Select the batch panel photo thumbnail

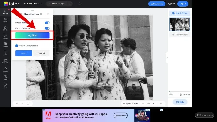(x=180, y=24)
